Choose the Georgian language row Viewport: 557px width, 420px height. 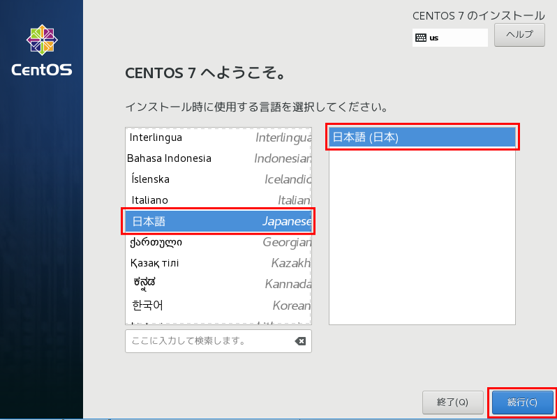[218, 242]
